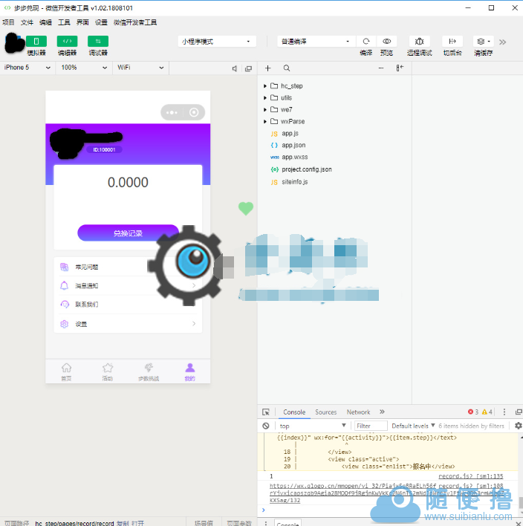Viewport: 523px width, 526px height.
Task: Open the iPhone 5 device dropdown
Action: [x=27, y=68]
